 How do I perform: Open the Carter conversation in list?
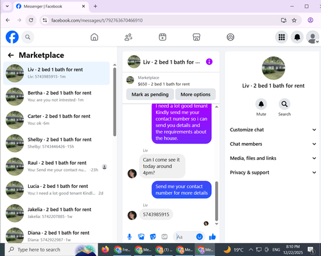click(56, 120)
